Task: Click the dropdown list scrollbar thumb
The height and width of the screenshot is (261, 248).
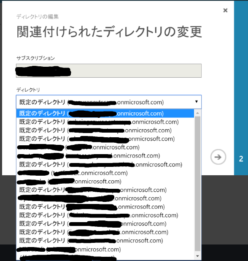Action: pyautogui.click(x=197, y=184)
